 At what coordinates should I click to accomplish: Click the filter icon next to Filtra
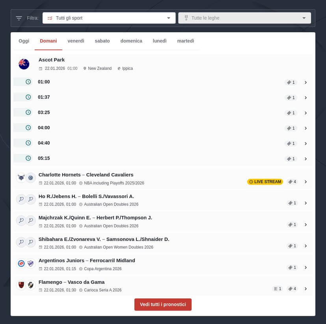(19, 18)
